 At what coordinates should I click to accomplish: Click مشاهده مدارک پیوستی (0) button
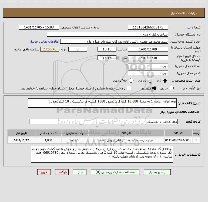pyautogui.click(x=115, y=172)
